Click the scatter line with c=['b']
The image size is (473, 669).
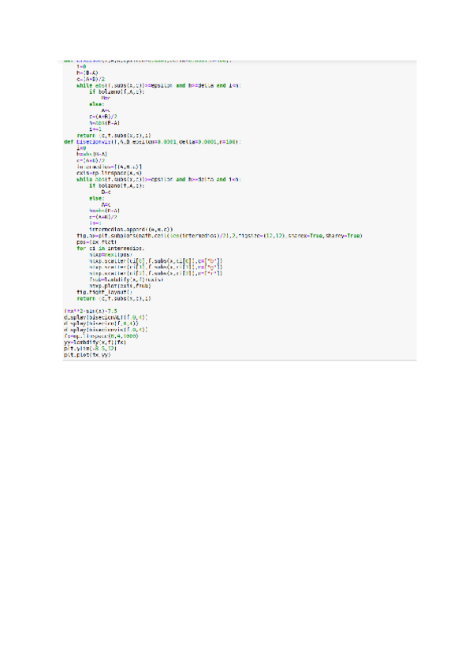click(x=155, y=260)
